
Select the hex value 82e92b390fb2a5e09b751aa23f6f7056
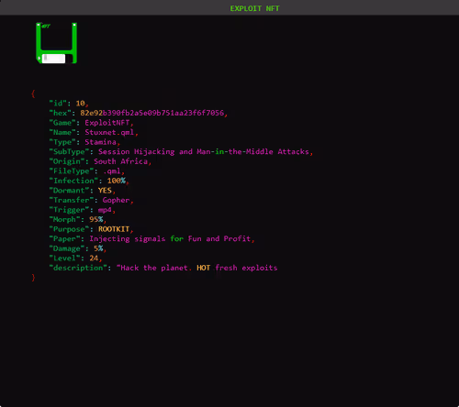(152, 113)
